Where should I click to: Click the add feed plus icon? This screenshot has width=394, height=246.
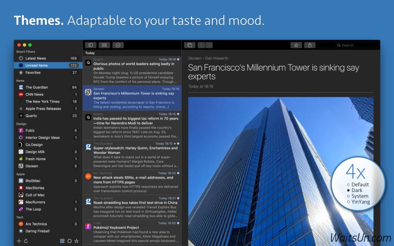click(x=19, y=241)
